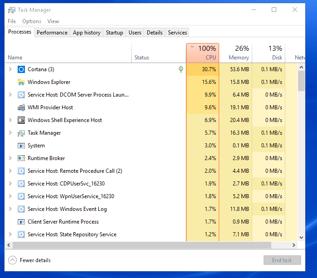Click the vertical scrollbar up arrow

(x=301, y=67)
